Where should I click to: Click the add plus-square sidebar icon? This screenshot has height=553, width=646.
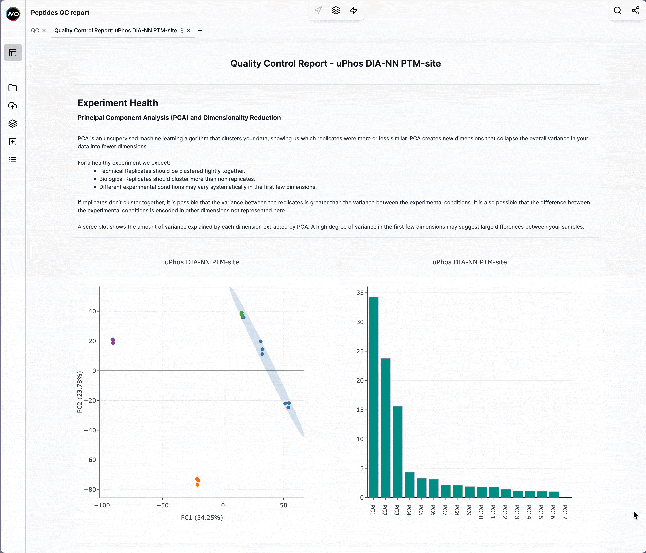[x=13, y=142]
